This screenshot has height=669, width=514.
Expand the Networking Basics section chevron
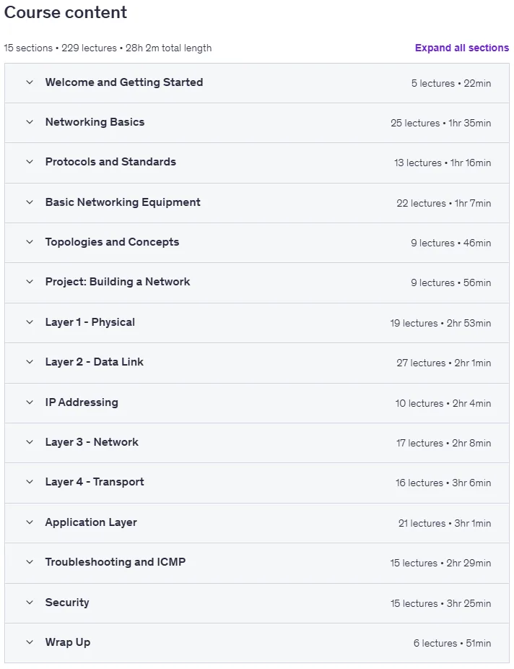30,122
